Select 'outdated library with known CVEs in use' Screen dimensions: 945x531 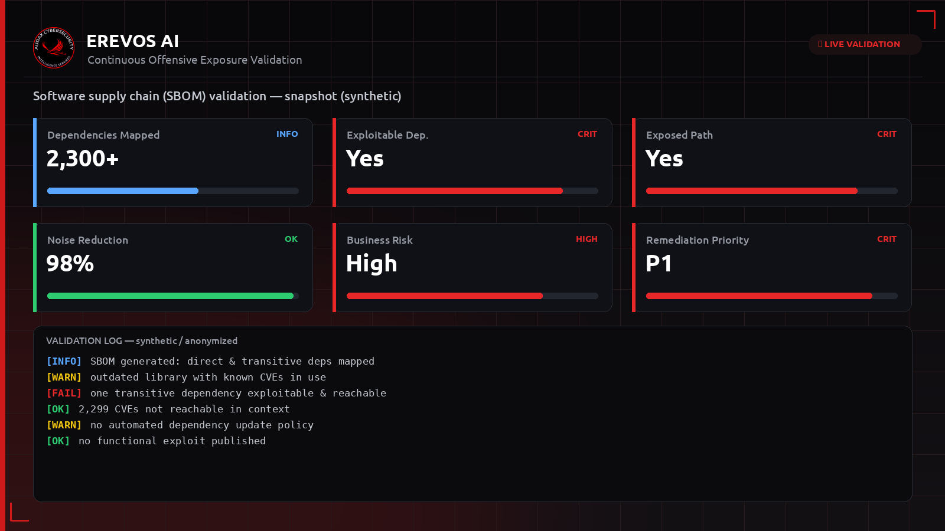[x=208, y=377]
